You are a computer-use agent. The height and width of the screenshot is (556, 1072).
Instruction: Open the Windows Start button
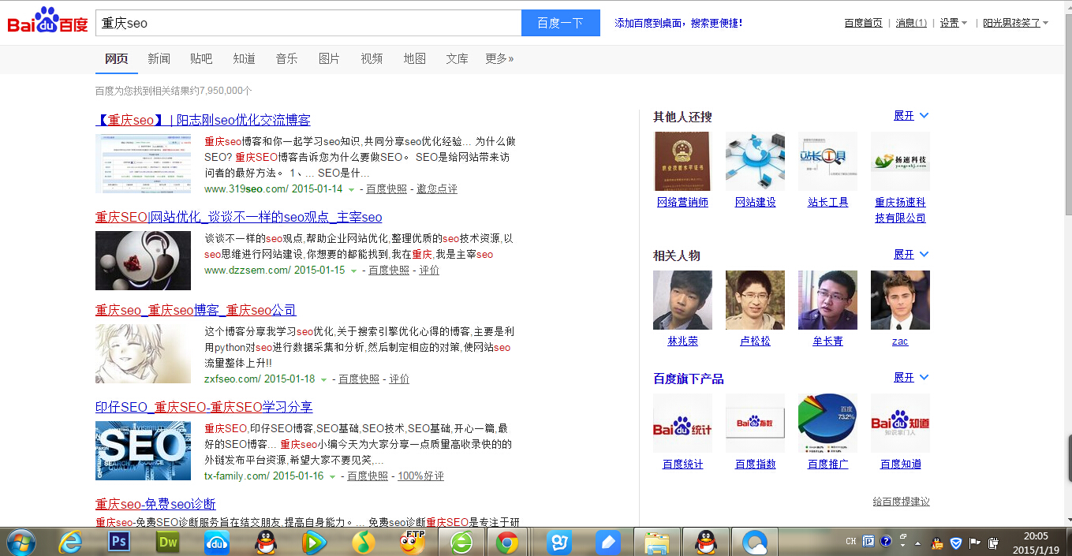click(21, 543)
